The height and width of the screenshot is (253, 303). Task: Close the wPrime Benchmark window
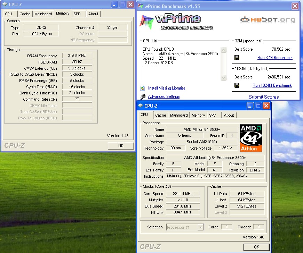click(295, 6)
